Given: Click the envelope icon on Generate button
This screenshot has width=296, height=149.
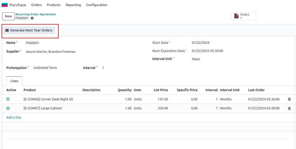Looking at the screenshot, I should click(7, 30).
